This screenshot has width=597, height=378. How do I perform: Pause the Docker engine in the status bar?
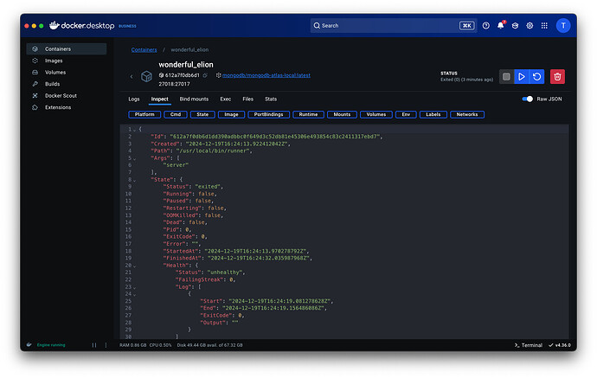(95, 344)
